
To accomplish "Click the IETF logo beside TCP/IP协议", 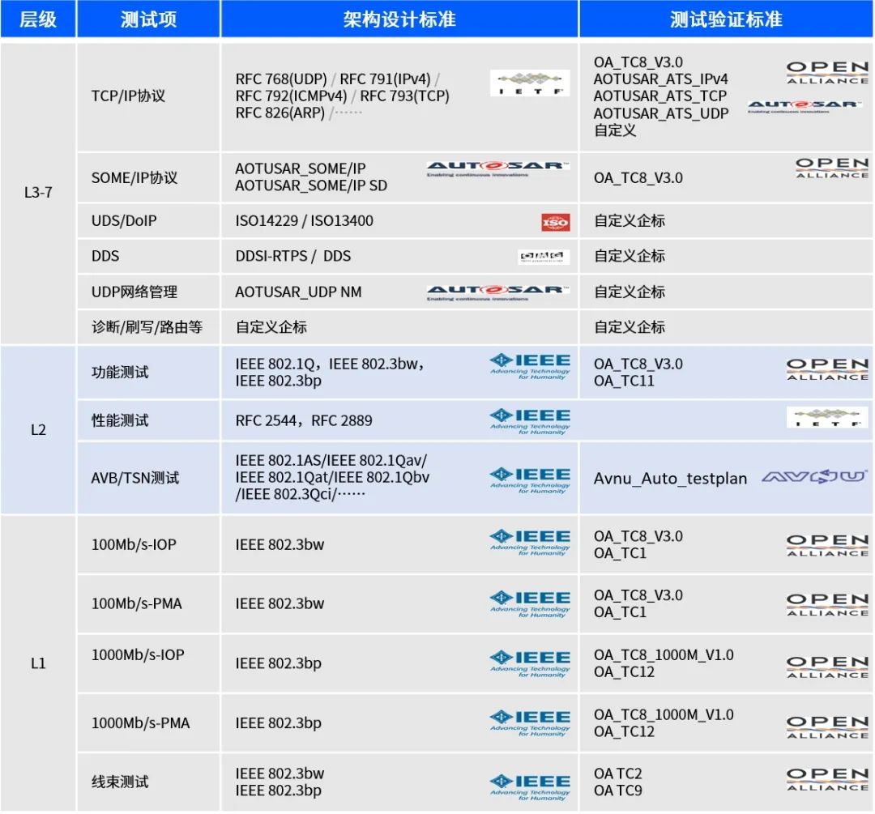I will [531, 83].
